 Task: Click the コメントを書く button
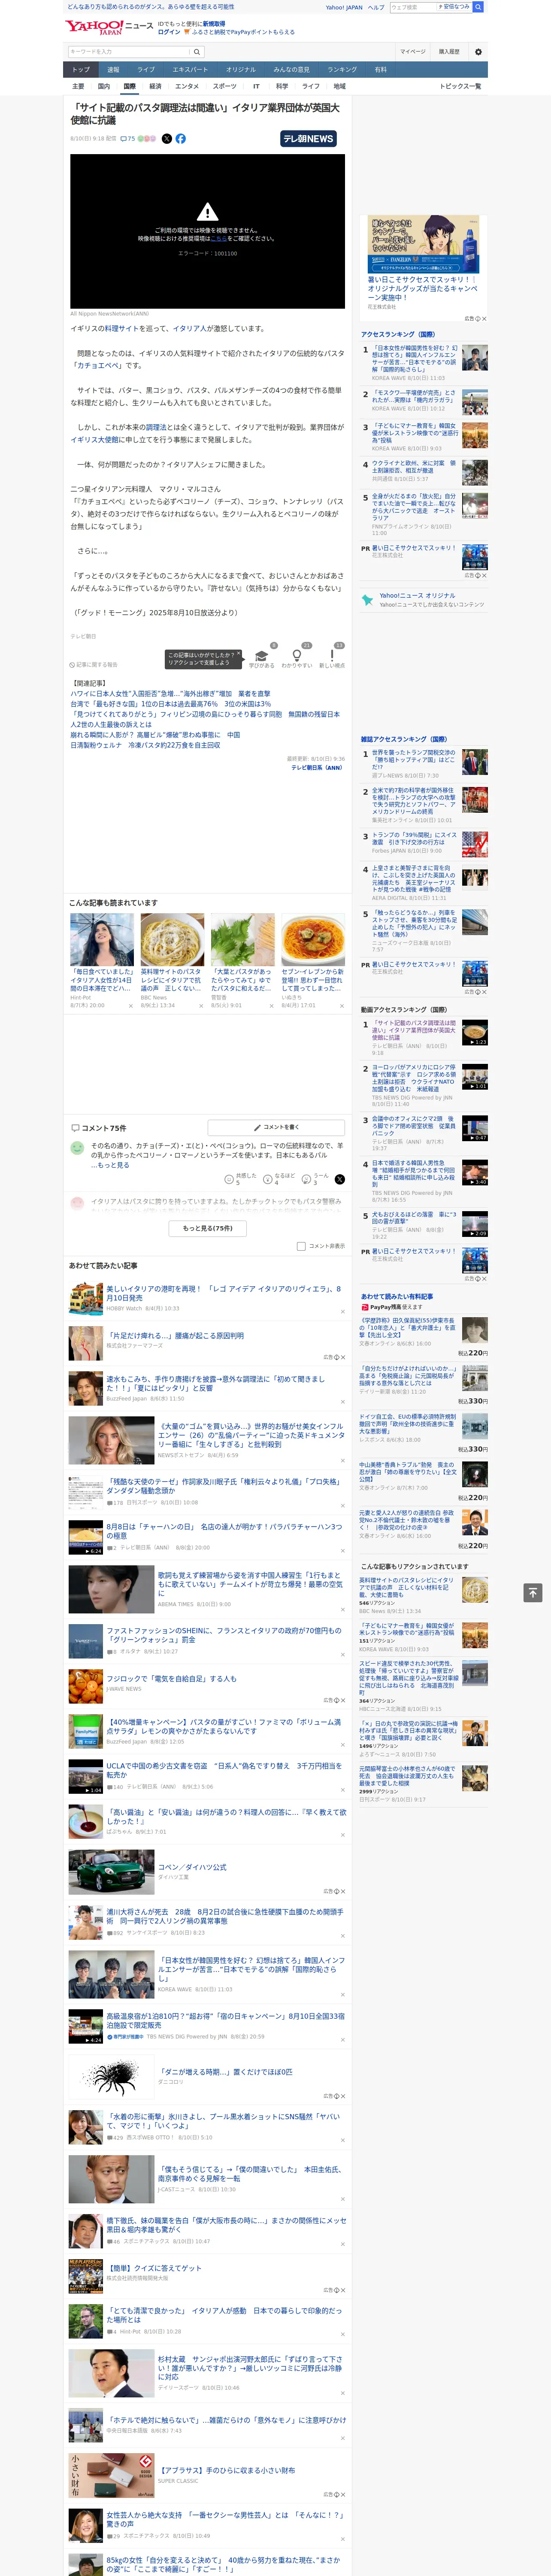[x=276, y=1127]
